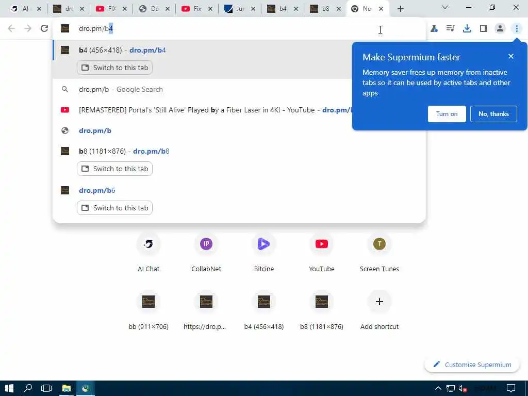The image size is (528, 396).
Task: Expand the system tray hidden icons
Action: pyautogui.click(x=438, y=389)
